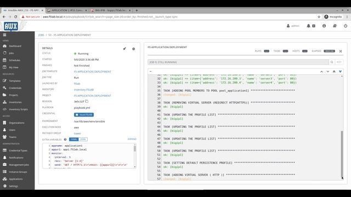Open Credentials in the sidebar
Screen dimensions: 351x197
pos(15,88)
